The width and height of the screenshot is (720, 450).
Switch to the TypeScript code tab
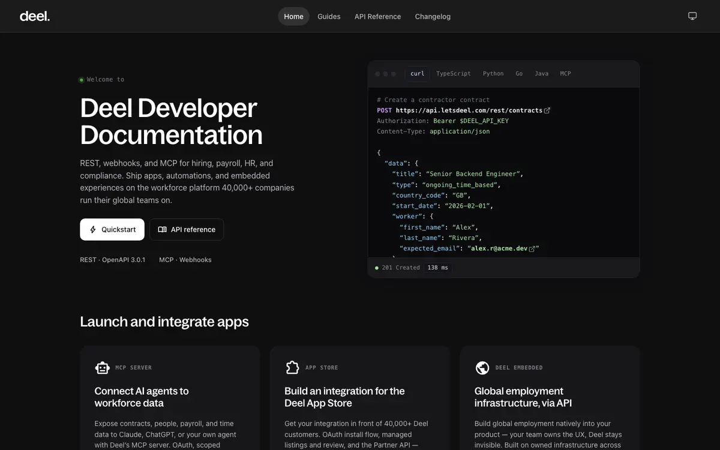point(454,74)
